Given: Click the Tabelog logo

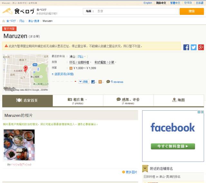Looking at the screenshot, I should [18, 11].
